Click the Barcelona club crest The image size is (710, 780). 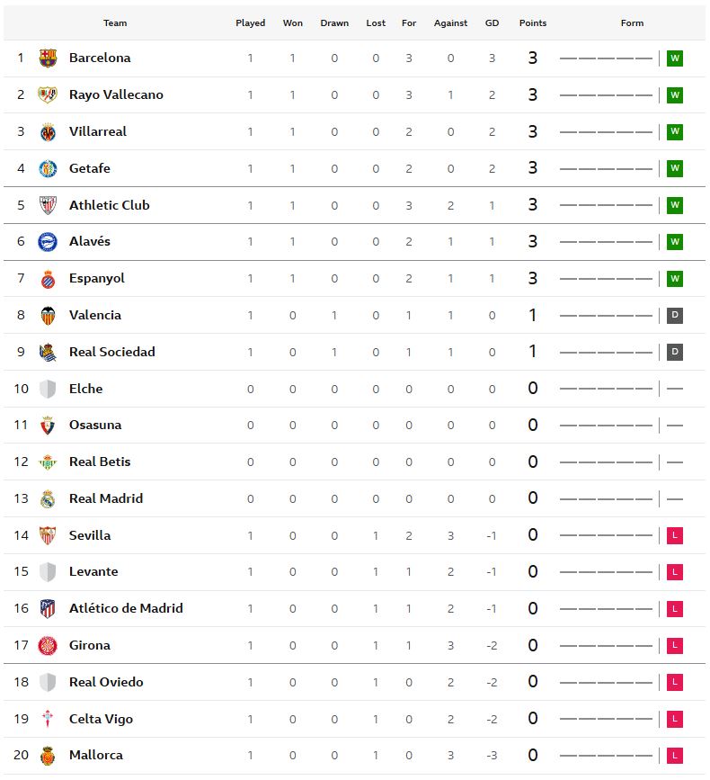(48, 58)
